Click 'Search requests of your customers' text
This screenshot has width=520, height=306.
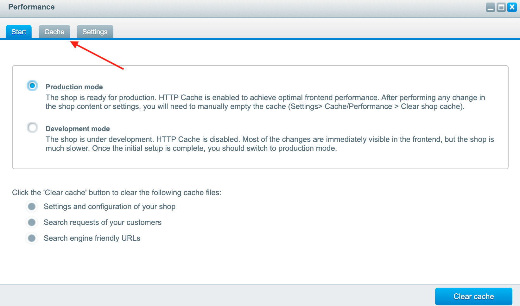(102, 222)
